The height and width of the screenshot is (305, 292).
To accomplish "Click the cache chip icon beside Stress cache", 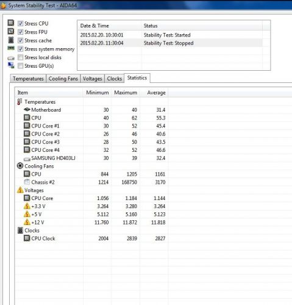I will [11, 40].
